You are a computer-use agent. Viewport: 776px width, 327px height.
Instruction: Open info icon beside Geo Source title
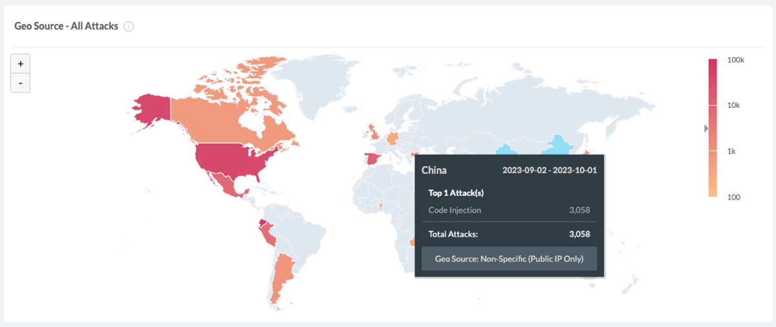129,26
